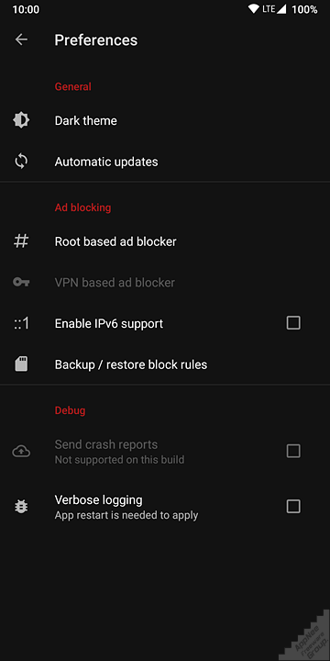Go back using the arrow icon
The image size is (330, 661).
pos(21,39)
